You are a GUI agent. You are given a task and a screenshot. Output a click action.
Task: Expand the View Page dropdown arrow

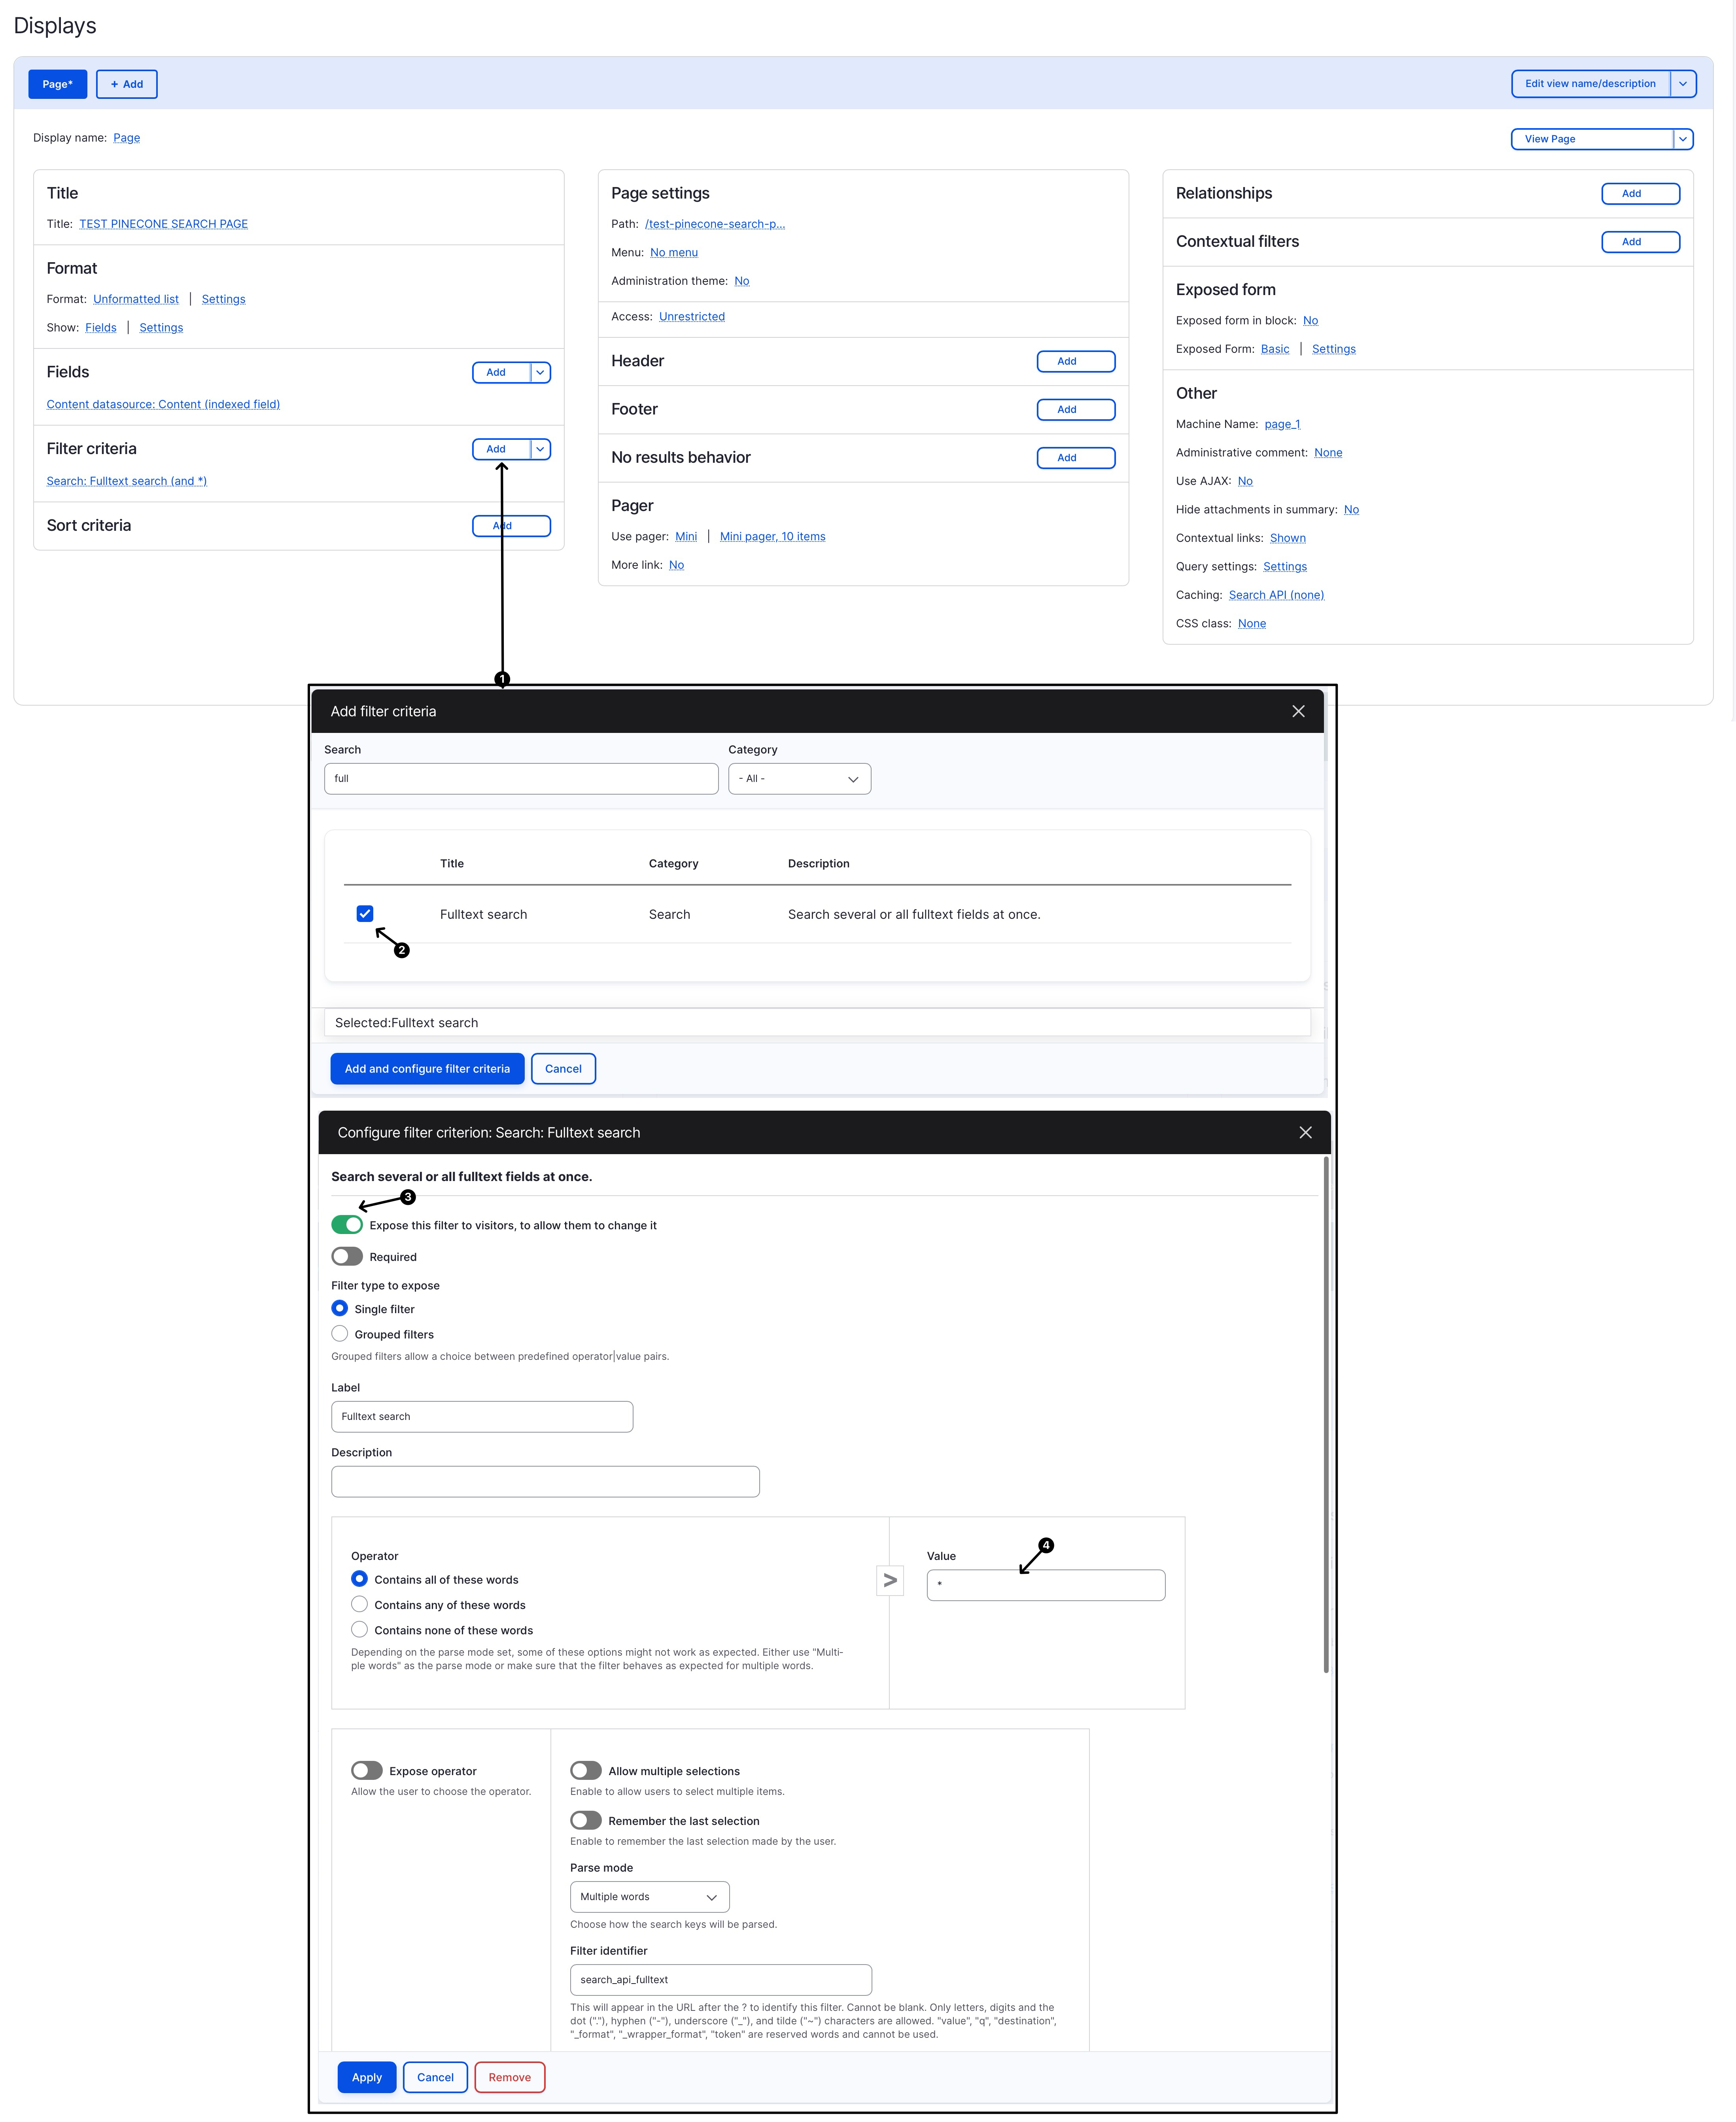[x=1683, y=139]
